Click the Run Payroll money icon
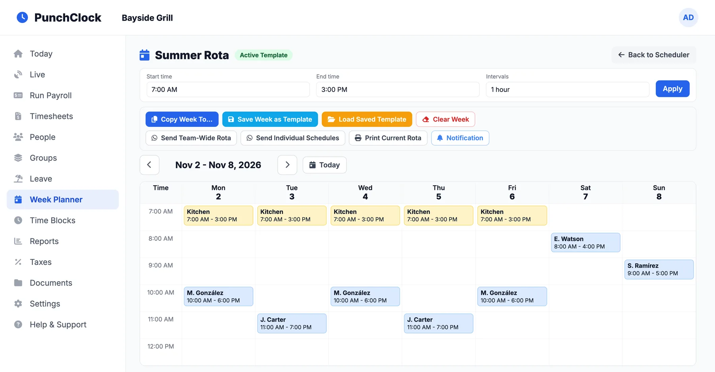Screen dimensions: 715x372 pyautogui.click(x=18, y=95)
